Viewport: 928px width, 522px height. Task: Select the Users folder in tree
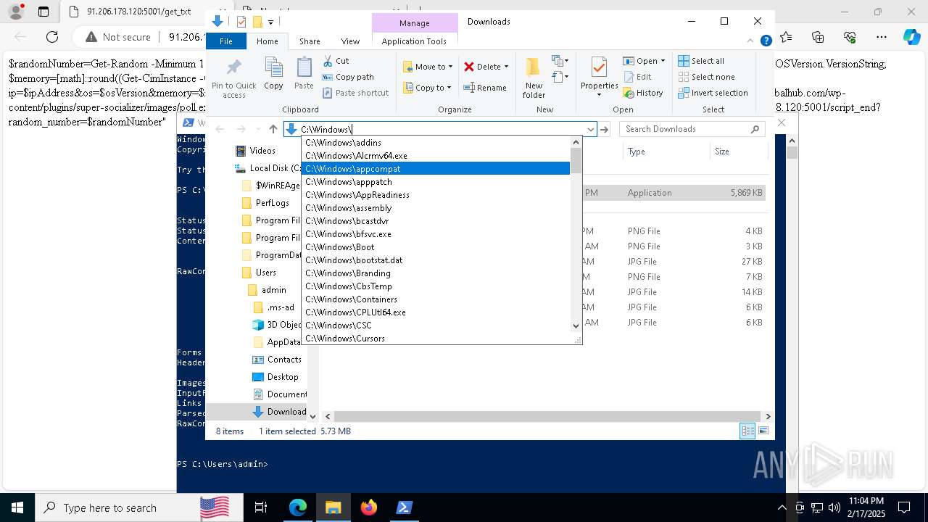point(259,273)
